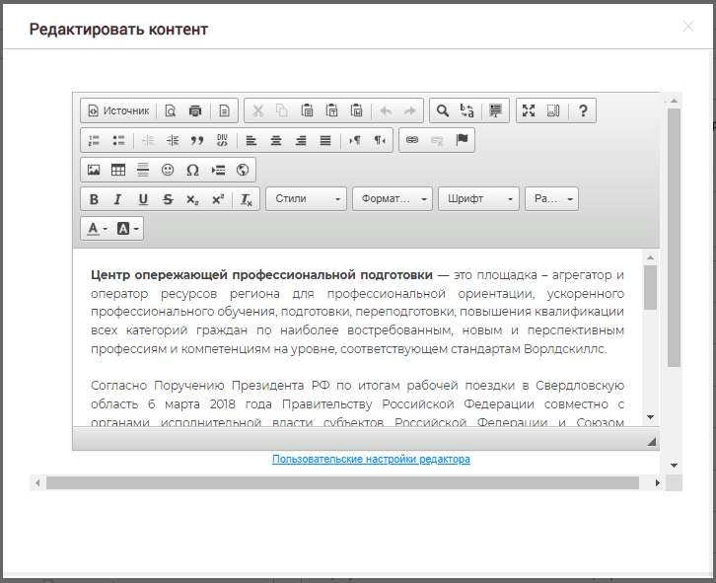The width and height of the screenshot is (716, 583).
Task: Click the print icon in toolbar
Action: pos(195,111)
